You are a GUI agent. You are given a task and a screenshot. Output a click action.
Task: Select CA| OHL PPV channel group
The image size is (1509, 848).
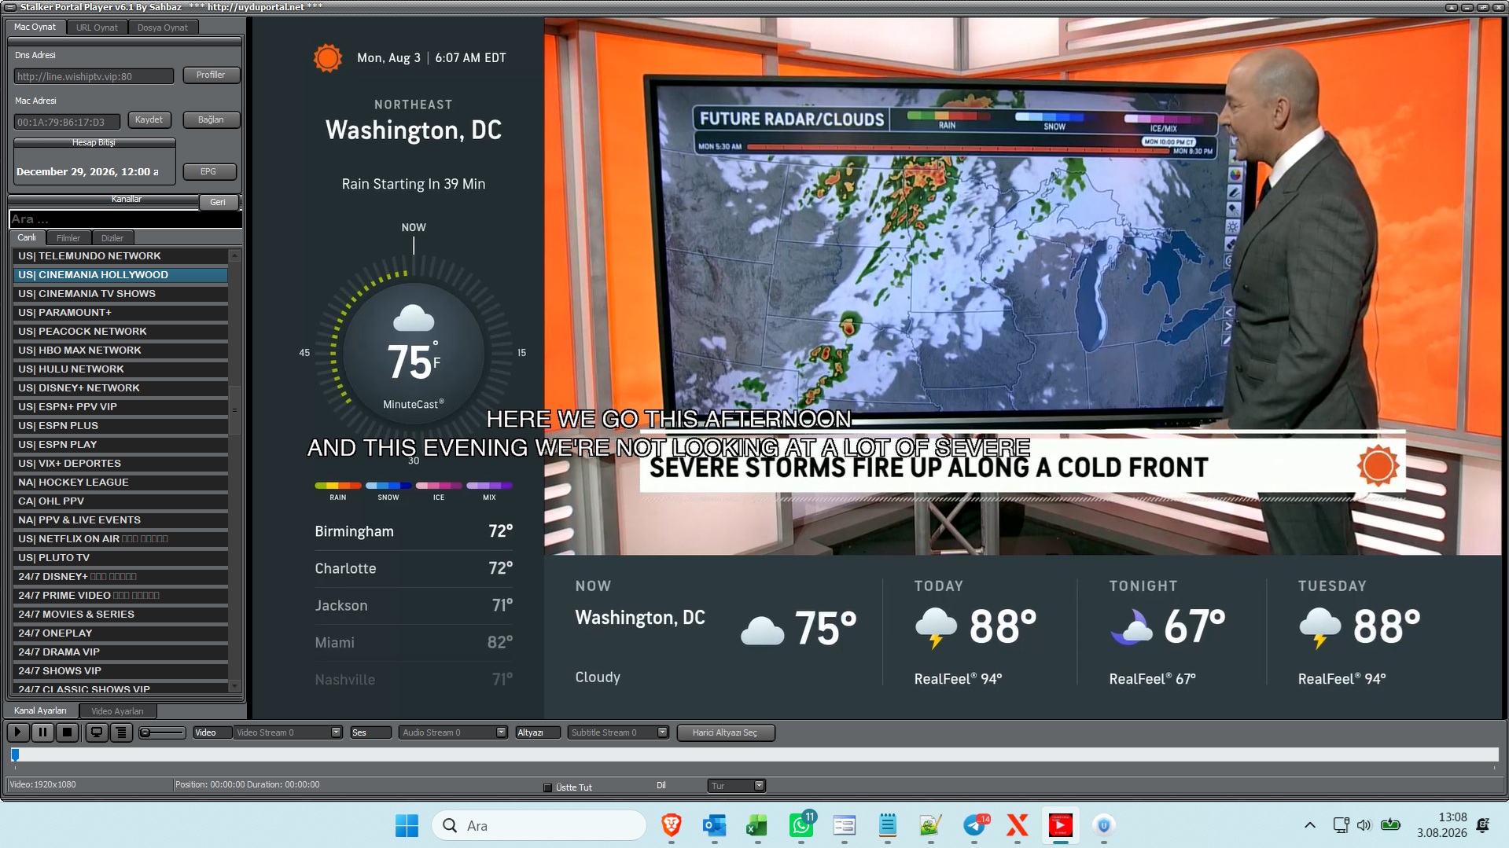pyautogui.click(x=121, y=501)
